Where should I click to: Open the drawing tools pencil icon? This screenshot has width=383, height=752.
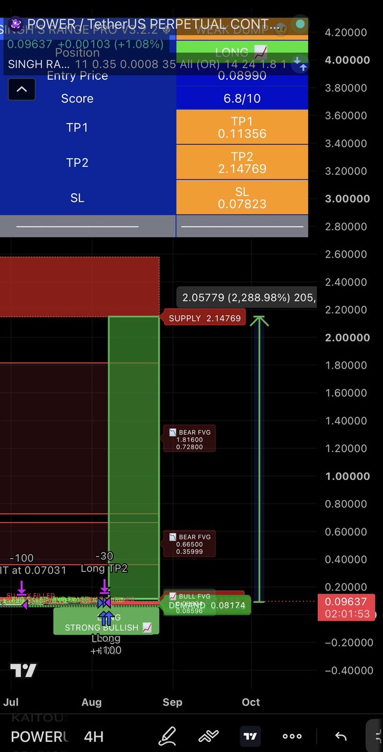point(168,736)
